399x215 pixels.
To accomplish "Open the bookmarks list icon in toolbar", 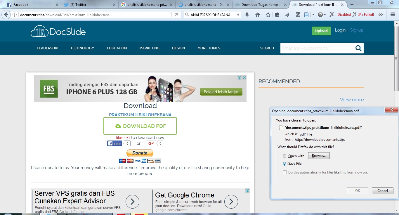I will (x=277, y=15).
